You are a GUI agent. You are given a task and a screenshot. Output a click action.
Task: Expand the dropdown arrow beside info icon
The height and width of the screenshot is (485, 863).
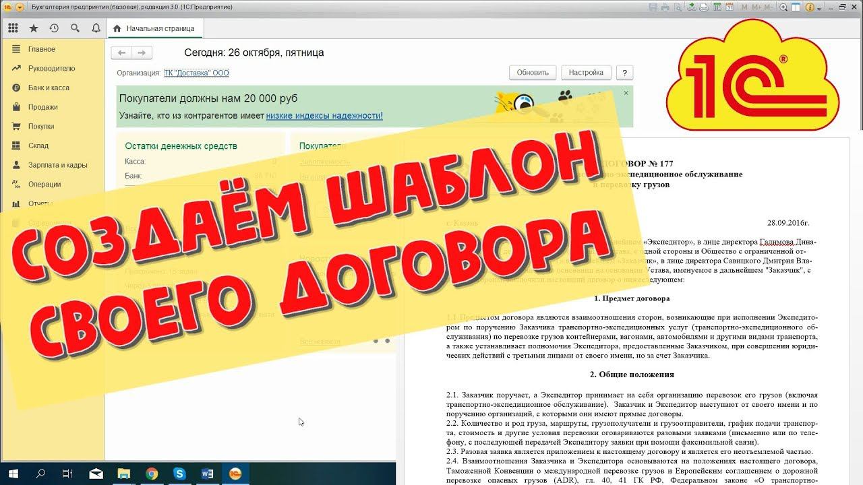pos(819,8)
